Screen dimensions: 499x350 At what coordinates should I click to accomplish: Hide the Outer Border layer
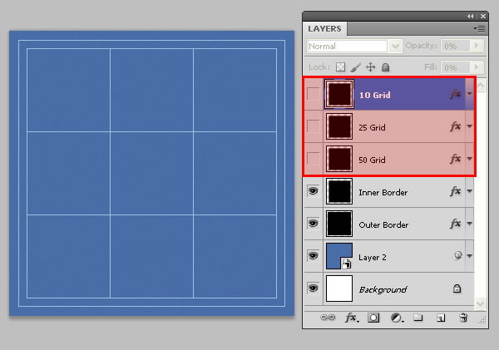click(x=314, y=224)
